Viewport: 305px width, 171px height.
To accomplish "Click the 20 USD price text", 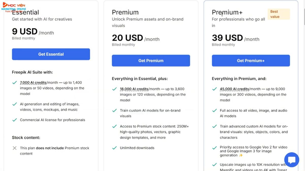I will click(x=127, y=38).
